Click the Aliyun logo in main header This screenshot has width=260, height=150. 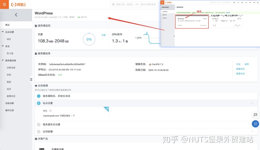[x=18, y=5]
